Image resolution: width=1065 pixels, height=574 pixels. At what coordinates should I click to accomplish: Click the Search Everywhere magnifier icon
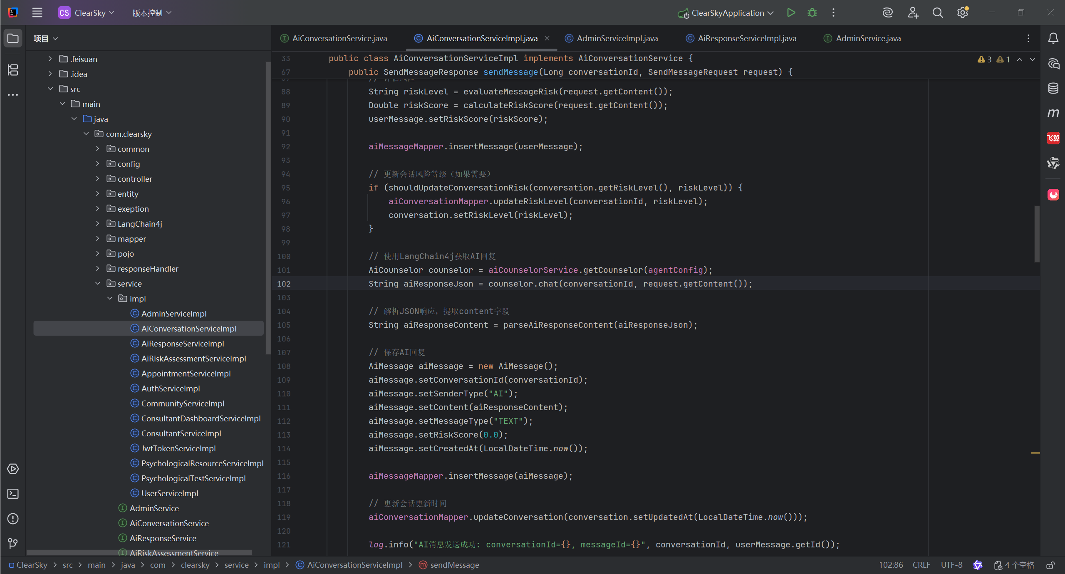(x=937, y=13)
